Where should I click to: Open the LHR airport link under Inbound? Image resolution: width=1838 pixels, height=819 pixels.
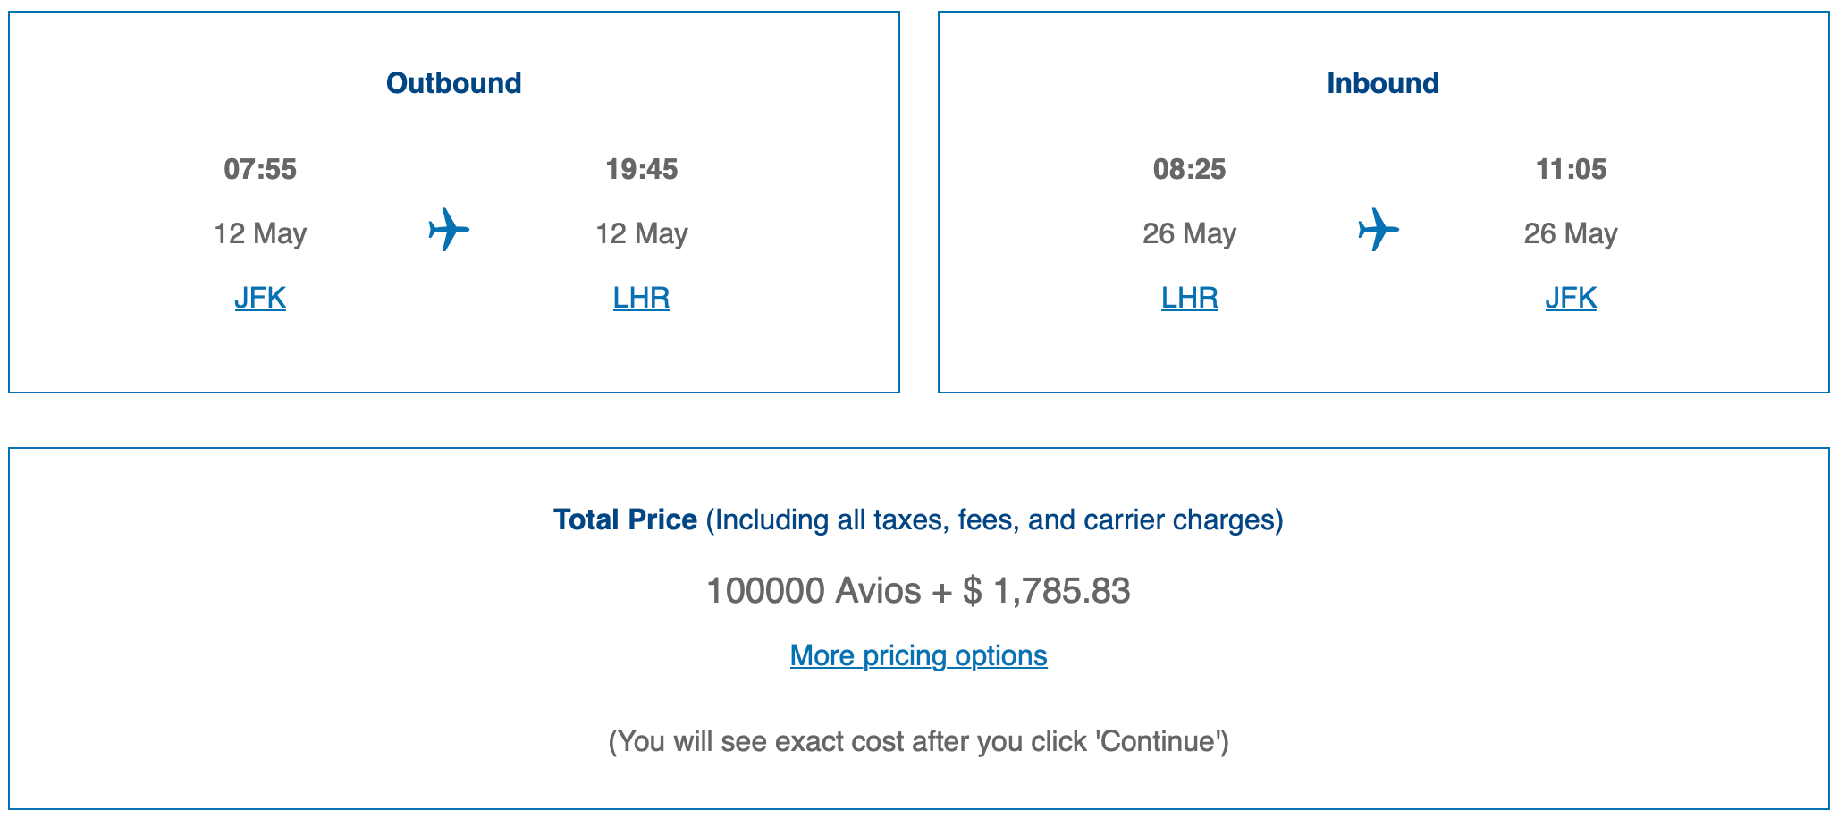1189,297
